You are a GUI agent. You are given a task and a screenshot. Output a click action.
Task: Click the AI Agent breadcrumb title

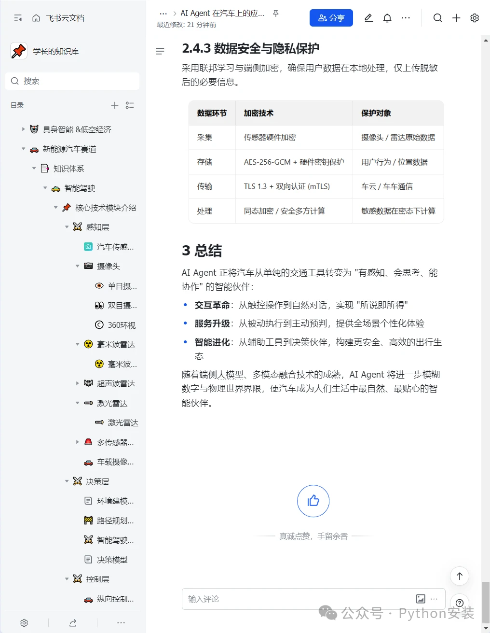click(x=222, y=14)
